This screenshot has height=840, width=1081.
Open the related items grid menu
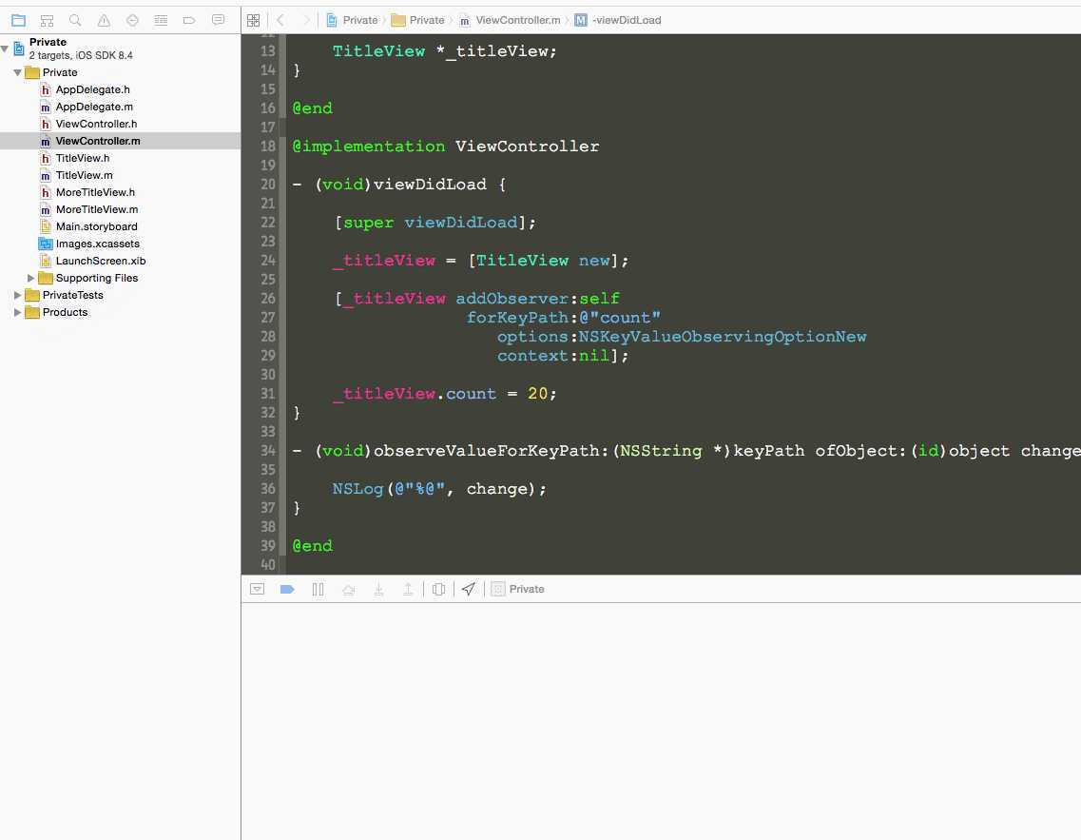(x=254, y=20)
